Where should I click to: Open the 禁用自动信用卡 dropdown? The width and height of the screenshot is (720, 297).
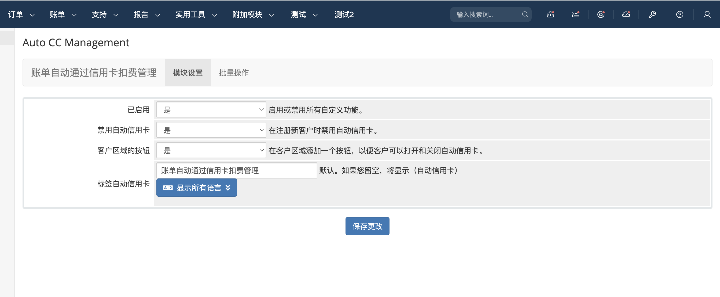pos(211,130)
